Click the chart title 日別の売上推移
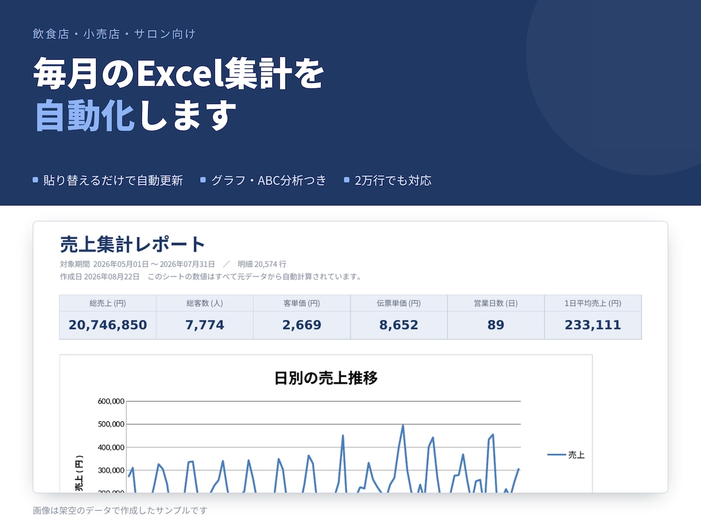This screenshot has height=526, width=701. 326,378
